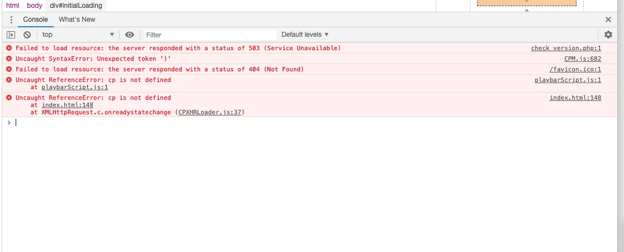Image resolution: width=624 pixels, height=252 pixels.
Task: Open the top context selector dropdown
Action: pos(78,35)
